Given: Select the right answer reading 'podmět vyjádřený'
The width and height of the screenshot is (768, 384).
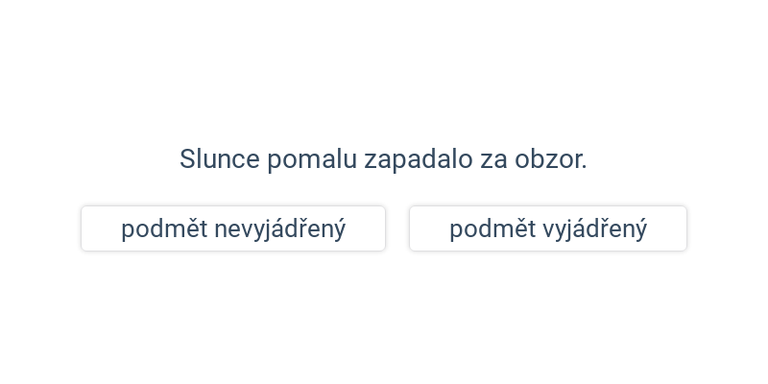Looking at the screenshot, I should point(548,228).
